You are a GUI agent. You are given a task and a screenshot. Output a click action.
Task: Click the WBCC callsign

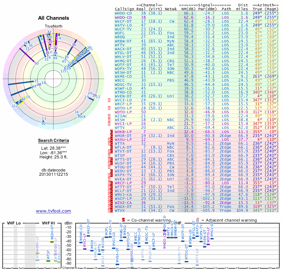pos(119,80)
